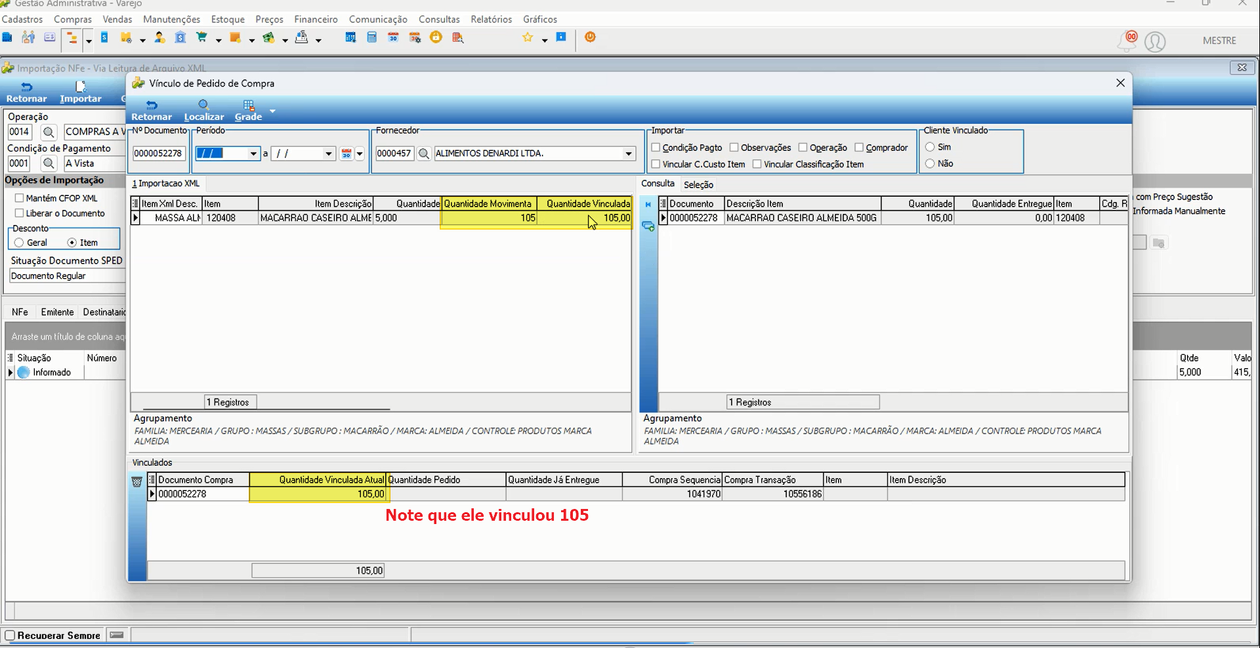Expand the Fornecedor name dropdown
The image size is (1260, 648).
629,153
